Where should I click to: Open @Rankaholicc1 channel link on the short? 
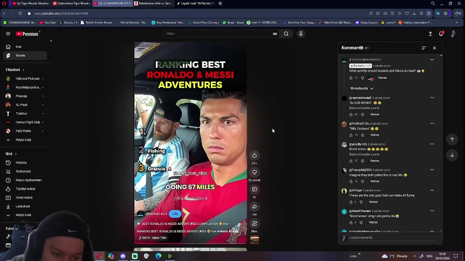coord(156,214)
